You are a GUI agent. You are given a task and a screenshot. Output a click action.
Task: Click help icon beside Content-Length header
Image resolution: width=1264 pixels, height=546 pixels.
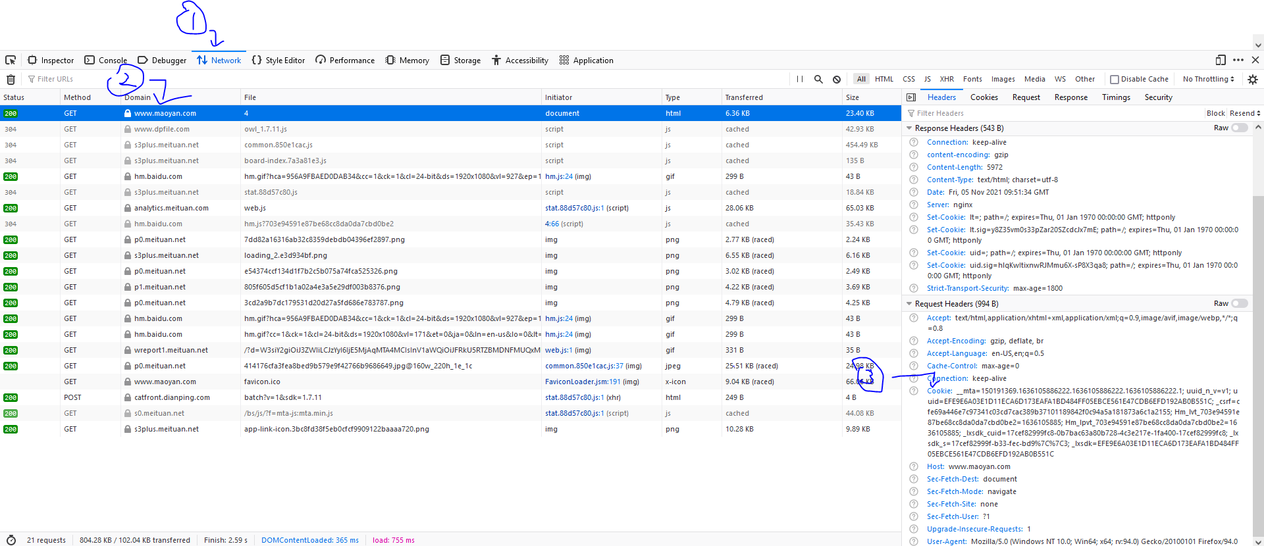pyautogui.click(x=914, y=167)
